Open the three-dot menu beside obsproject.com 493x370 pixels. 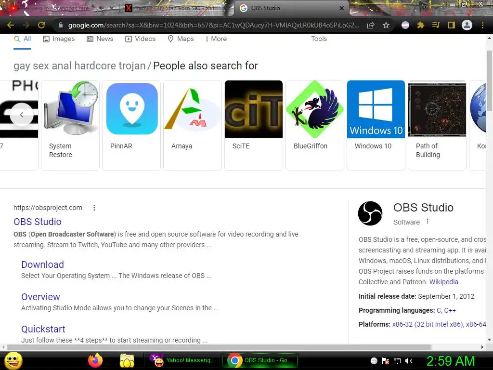click(x=94, y=208)
